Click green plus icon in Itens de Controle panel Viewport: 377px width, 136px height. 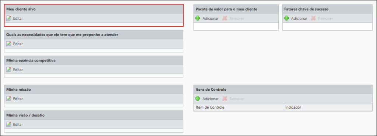tap(198, 99)
